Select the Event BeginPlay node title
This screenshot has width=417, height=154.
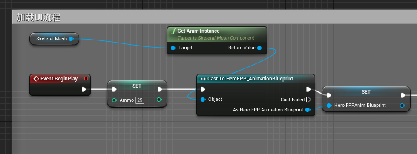[x=59, y=79]
